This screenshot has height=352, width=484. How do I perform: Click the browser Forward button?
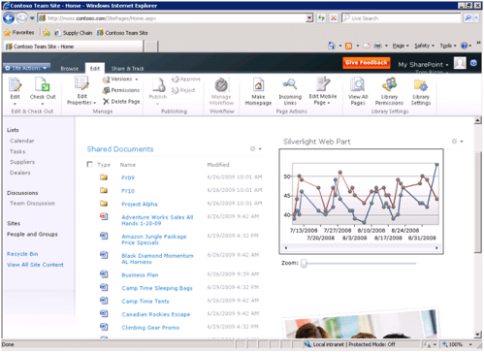tap(21, 18)
